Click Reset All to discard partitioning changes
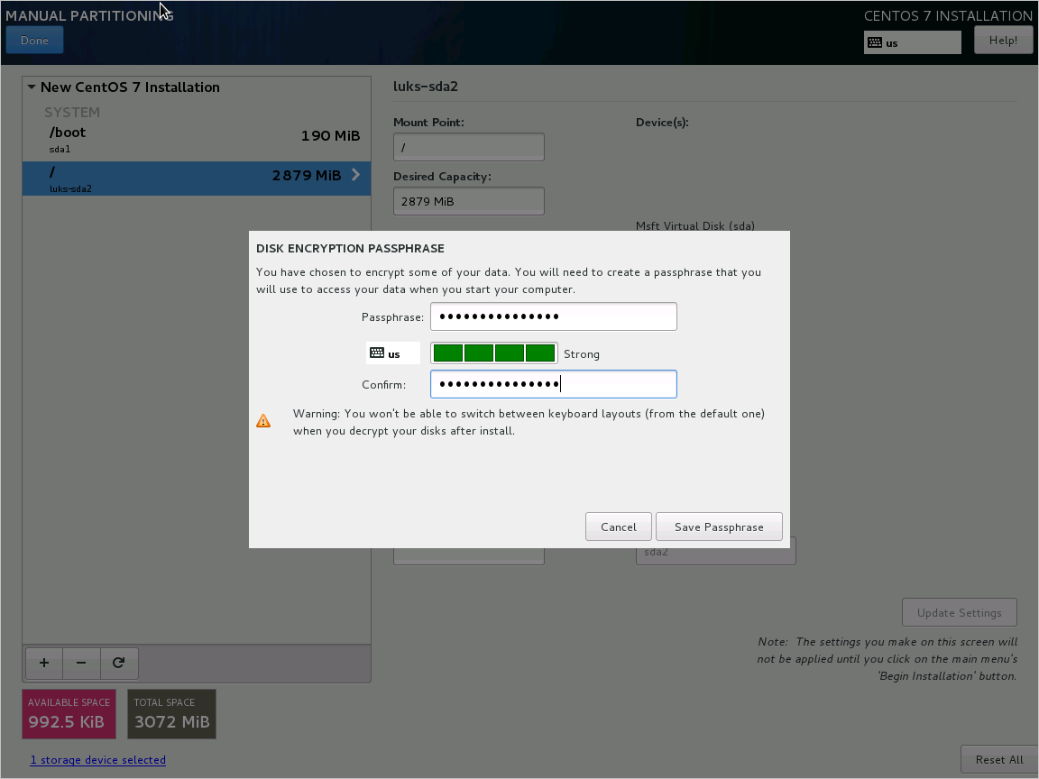 [998, 759]
